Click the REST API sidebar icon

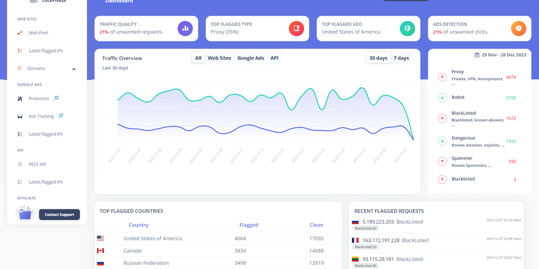pos(20,164)
